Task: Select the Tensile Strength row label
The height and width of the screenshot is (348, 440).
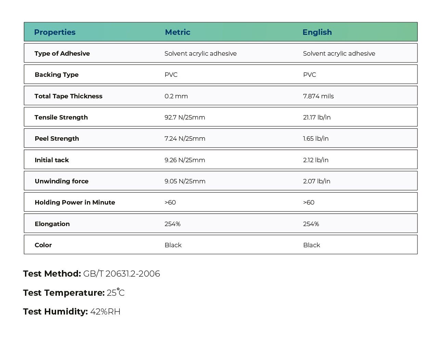Action: tap(61, 117)
